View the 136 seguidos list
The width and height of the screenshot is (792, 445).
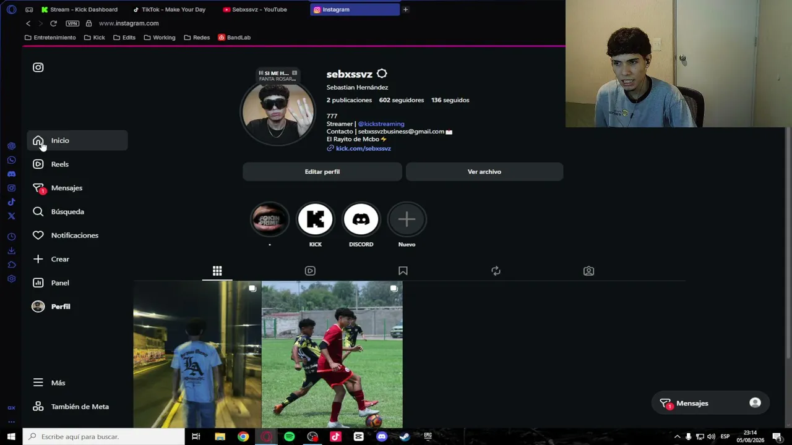click(x=450, y=100)
